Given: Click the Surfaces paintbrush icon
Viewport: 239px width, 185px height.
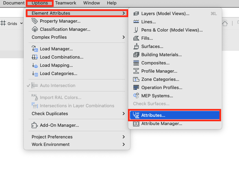Looking at the screenshot, I should (136, 46).
